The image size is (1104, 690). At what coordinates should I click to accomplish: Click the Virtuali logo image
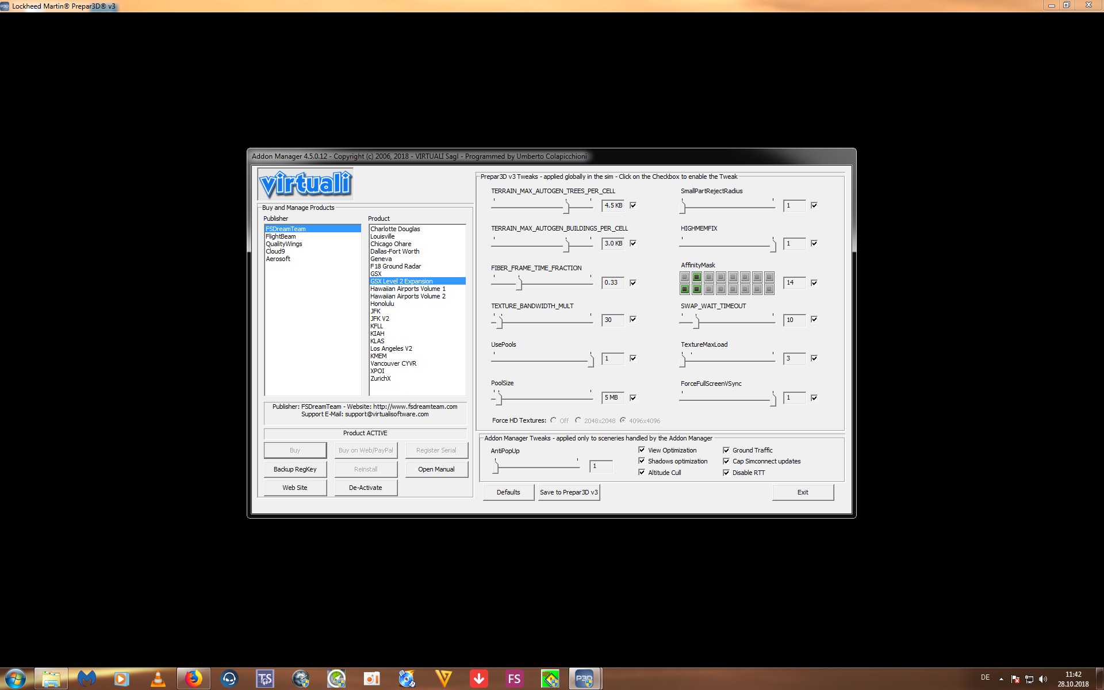coord(305,184)
